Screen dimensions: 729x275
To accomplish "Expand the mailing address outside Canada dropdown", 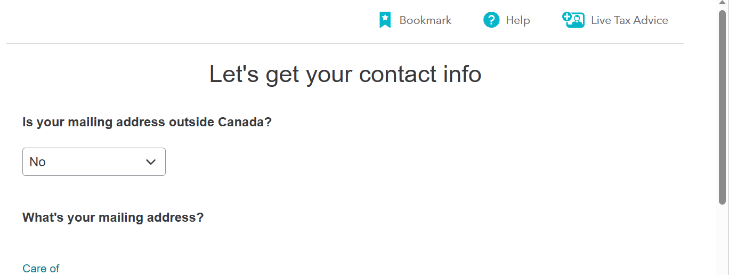I will [x=94, y=162].
